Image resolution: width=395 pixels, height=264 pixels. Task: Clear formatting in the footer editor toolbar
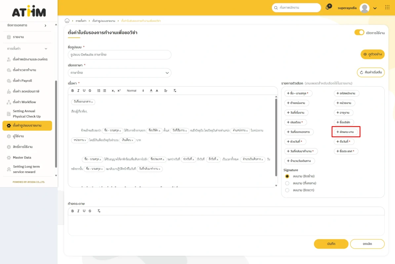(x=99, y=211)
